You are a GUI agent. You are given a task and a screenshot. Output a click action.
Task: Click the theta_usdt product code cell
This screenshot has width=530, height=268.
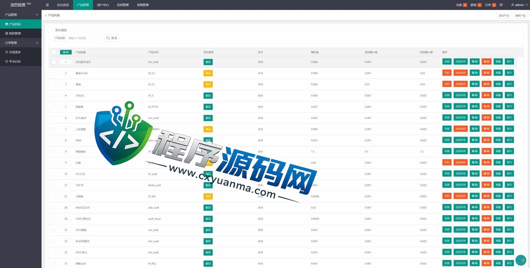[x=154, y=185]
